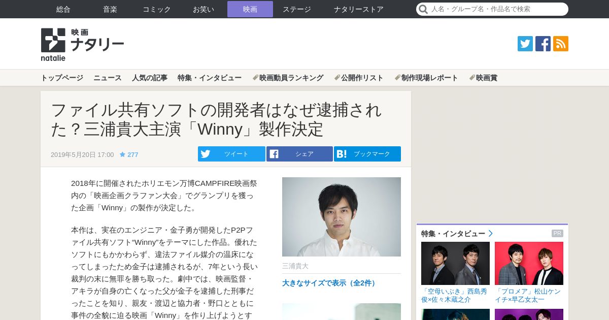
Task: Open ナタリーストア tab
Action: [x=359, y=9]
